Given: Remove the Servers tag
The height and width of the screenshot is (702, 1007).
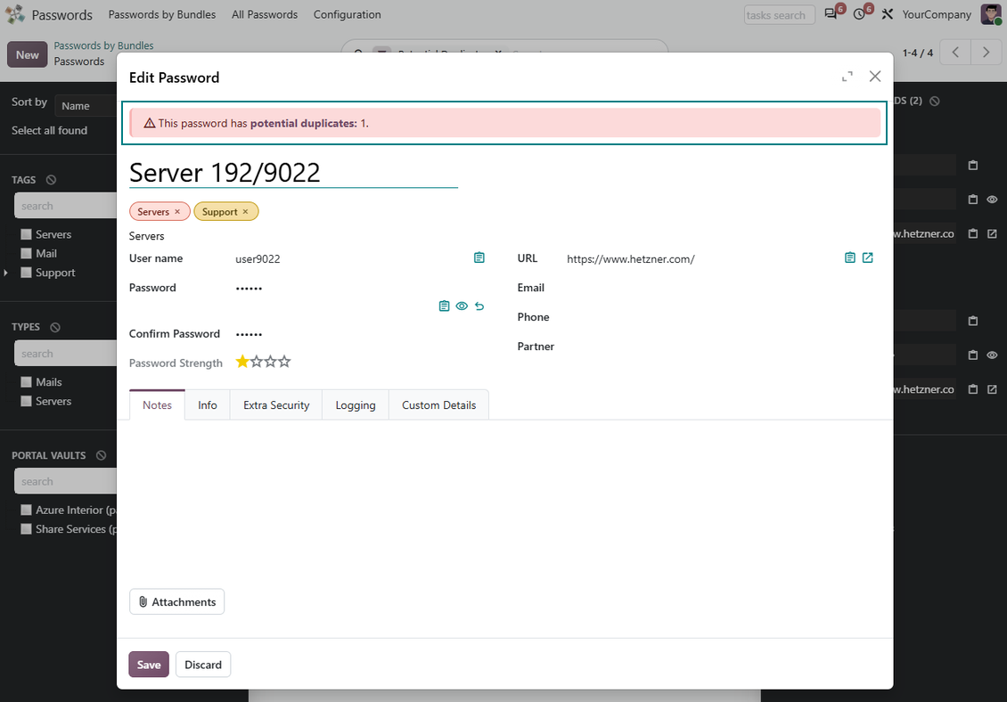Looking at the screenshot, I should click(177, 211).
